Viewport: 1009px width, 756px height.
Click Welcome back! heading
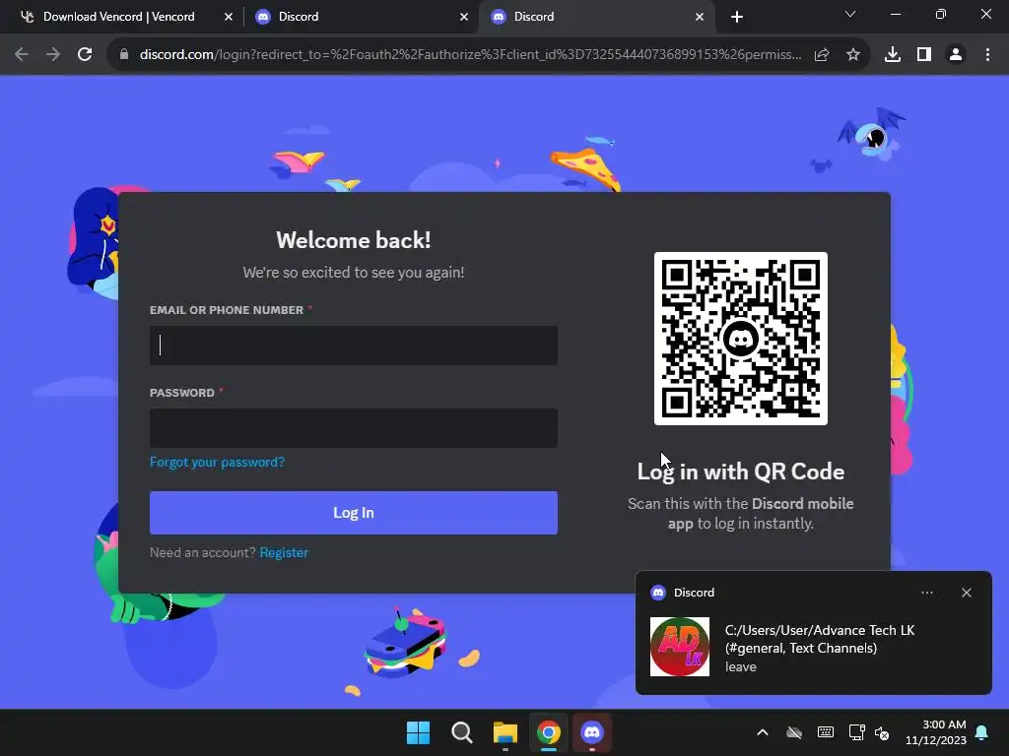354,240
